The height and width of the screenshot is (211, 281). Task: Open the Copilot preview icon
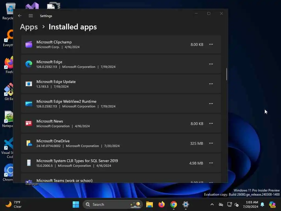(x=272, y=204)
